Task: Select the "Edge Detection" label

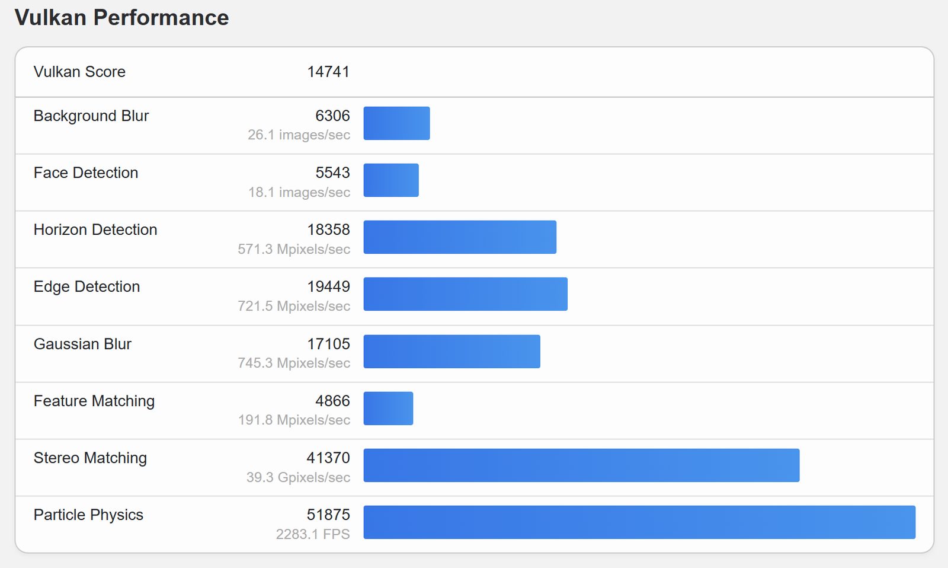Action: [x=87, y=286]
